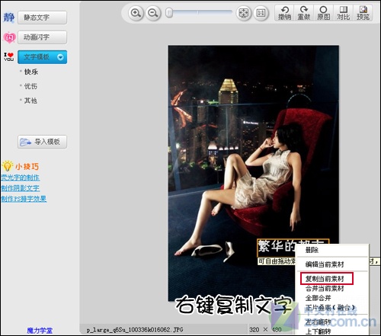
Task: Click the 导入模板 button
Action: [42, 142]
